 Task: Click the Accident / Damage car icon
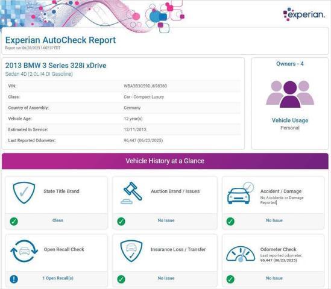click(x=241, y=193)
